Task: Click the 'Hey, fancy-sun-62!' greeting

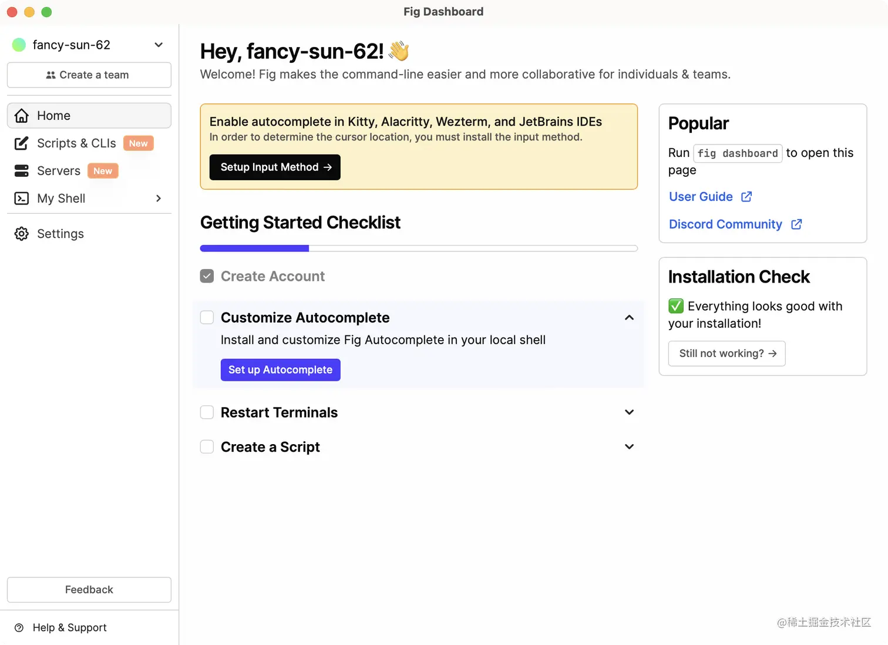Action: pyautogui.click(x=292, y=51)
